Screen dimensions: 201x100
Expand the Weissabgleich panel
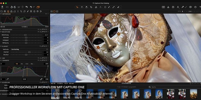click(x=1, y=30)
